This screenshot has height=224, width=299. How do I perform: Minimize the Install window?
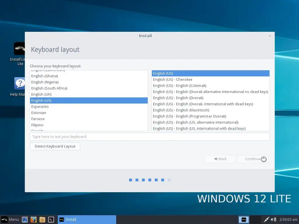(x=270, y=36)
